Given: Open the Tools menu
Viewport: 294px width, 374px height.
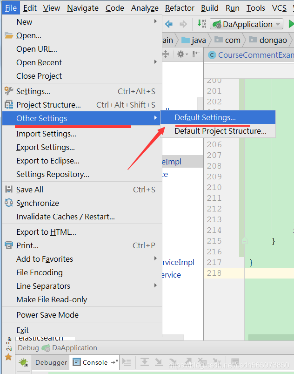Looking at the screenshot, I should (x=256, y=8).
